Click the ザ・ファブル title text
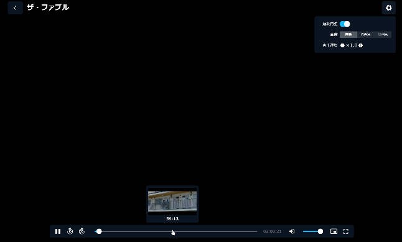Viewport: 402px width, 242px height. click(x=48, y=7)
